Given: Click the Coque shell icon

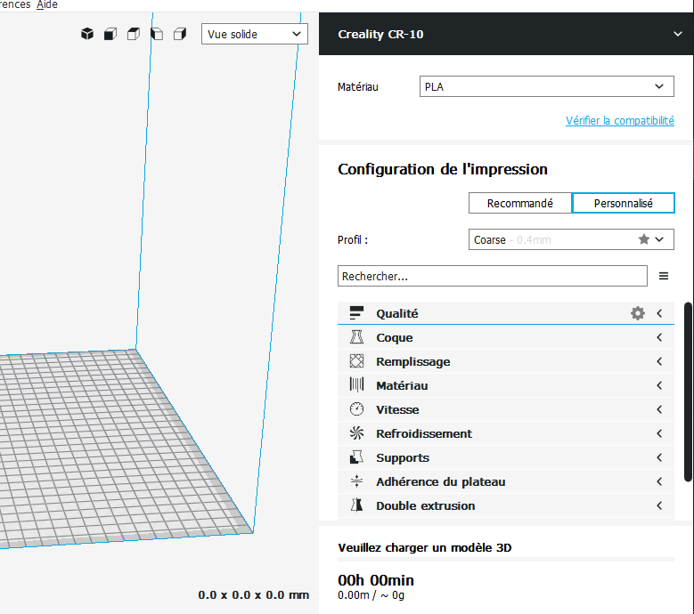Looking at the screenshot, I should click(x=356, y=337).
